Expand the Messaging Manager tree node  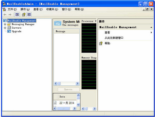(5, 24)
